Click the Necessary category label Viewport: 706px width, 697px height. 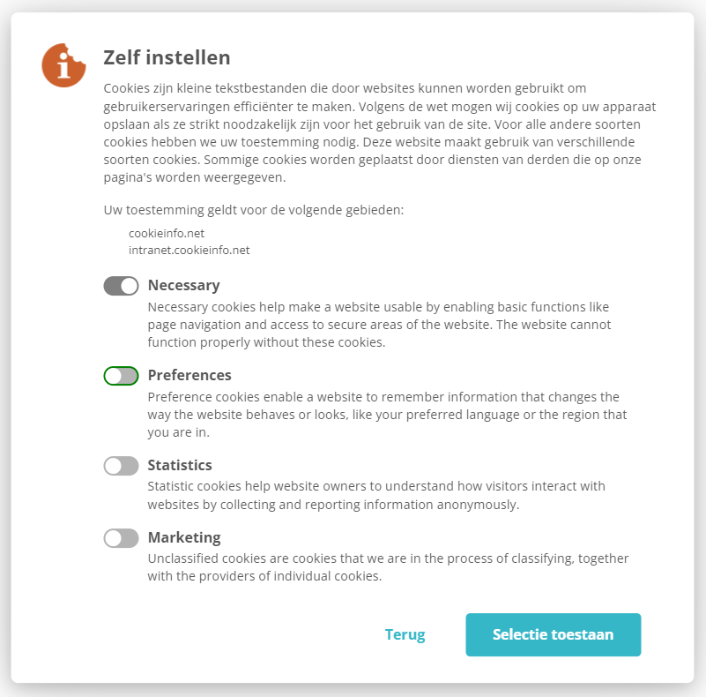click(x=183, y=285)
